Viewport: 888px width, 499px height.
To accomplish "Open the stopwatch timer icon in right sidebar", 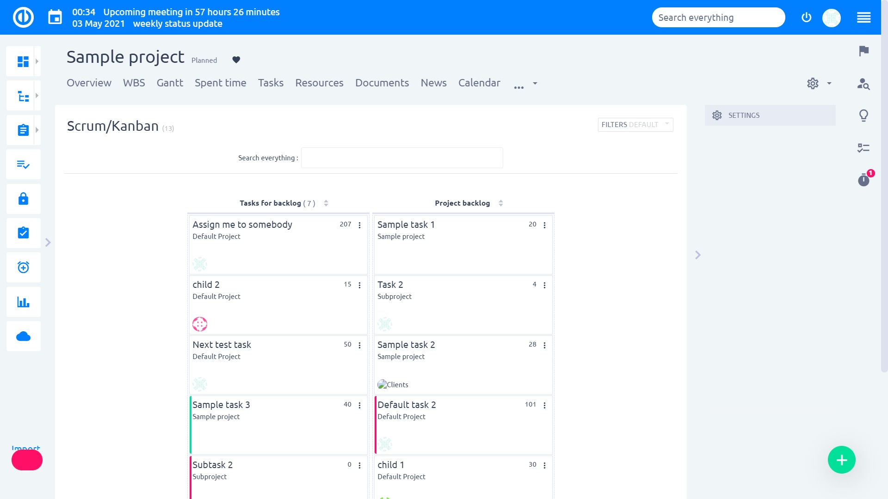I will 863,180.
